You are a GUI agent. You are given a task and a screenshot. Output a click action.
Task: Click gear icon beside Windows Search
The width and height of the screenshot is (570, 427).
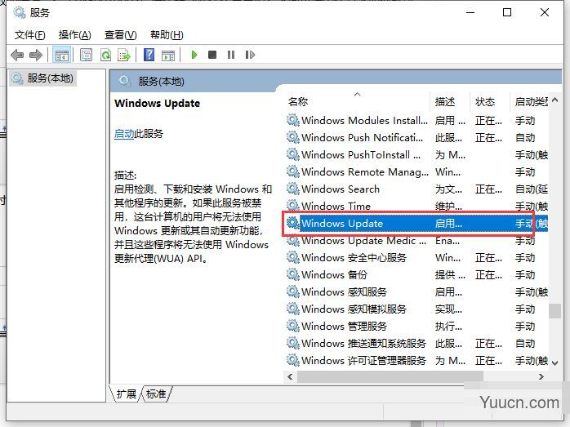pos(292,189)
